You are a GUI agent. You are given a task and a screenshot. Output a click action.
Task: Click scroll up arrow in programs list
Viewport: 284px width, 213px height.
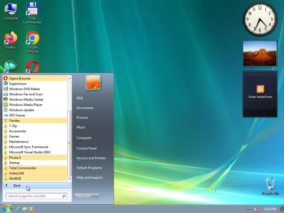pos(70,78)
